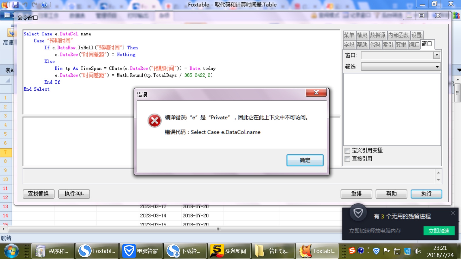Click the 查找替换 button
Screen dimensions: 461x259
click(38, 194)
